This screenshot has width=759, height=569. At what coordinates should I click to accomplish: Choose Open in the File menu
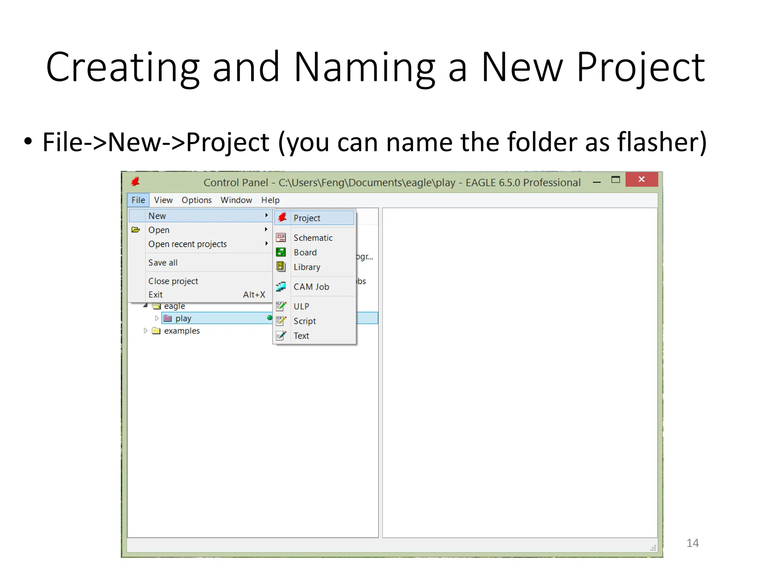(x=200, y=230)
